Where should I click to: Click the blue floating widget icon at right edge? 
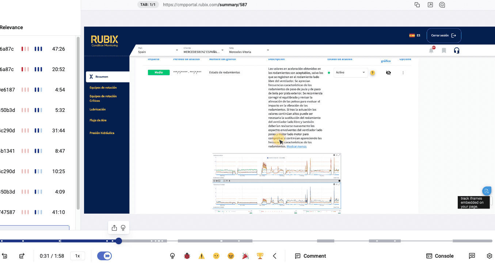(487, 191)
